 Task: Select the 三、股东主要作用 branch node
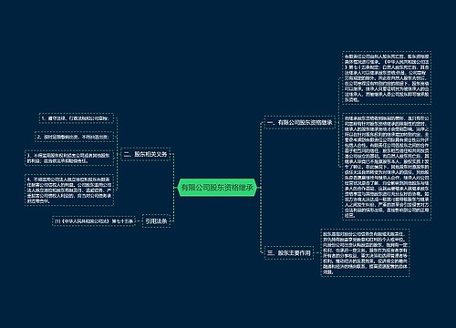pyautogui.click(x=289, y=252)
